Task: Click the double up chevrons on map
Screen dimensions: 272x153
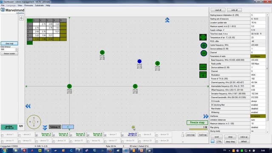Action: (167, 20)
